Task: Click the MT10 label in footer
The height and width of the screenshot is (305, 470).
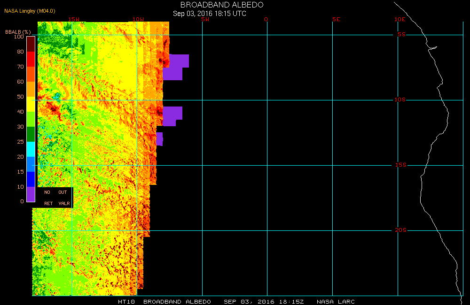Action: click(127, 302)
